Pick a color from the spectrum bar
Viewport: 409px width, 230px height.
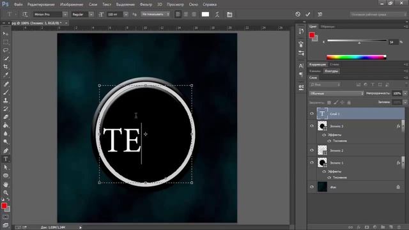tap(357, 57)
